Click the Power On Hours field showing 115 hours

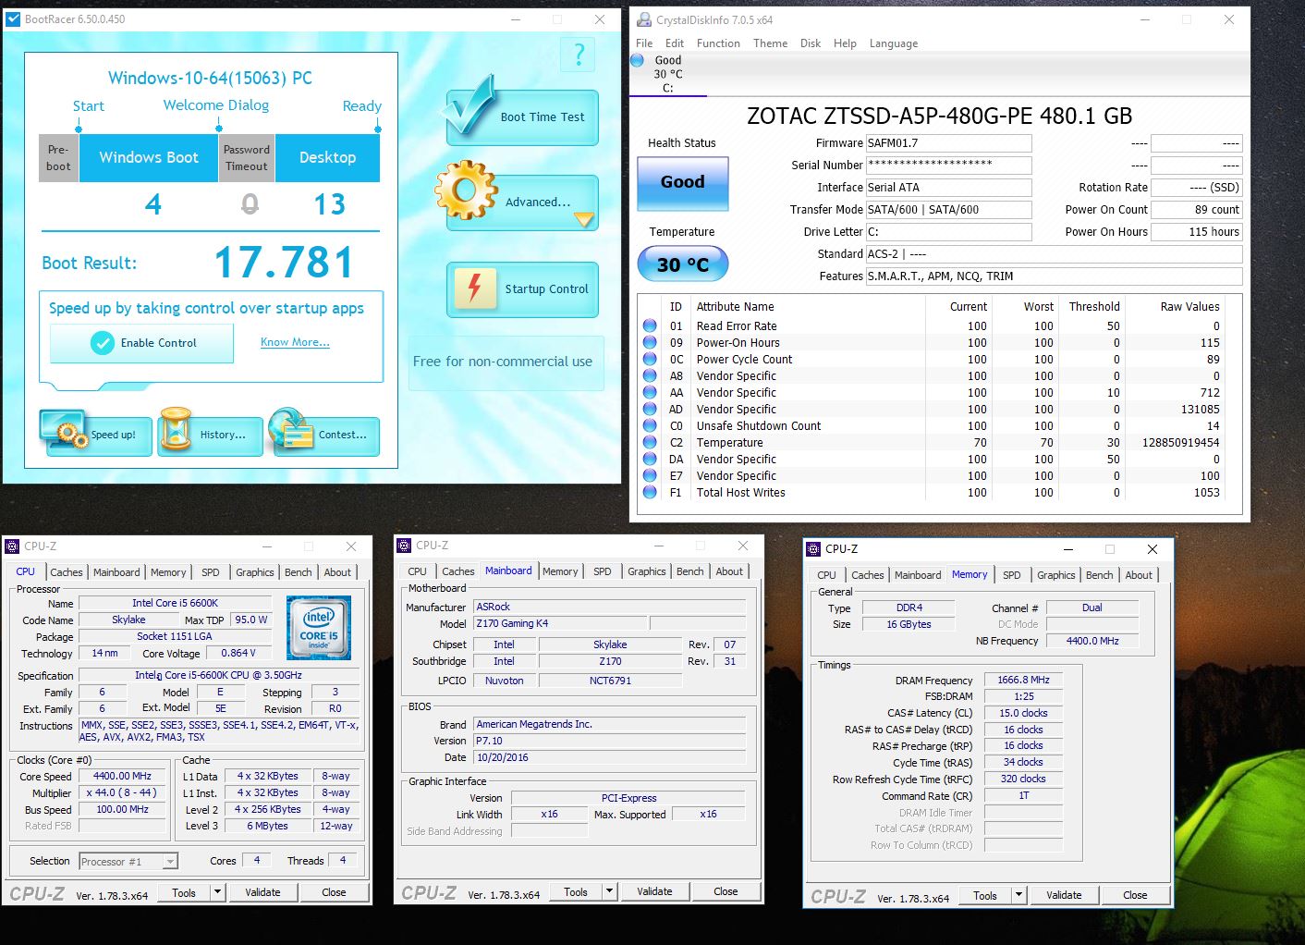tap(1197, 232)
